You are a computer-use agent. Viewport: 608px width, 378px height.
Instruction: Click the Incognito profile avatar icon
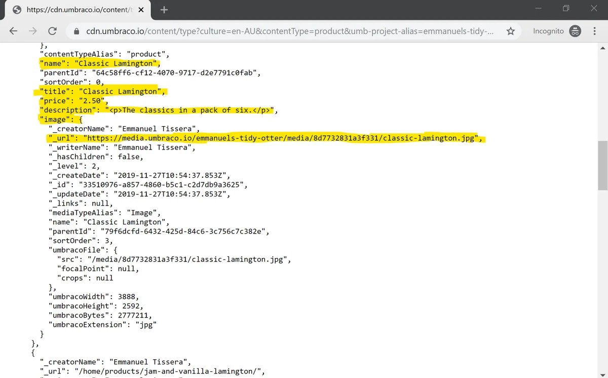coord(575,31)
